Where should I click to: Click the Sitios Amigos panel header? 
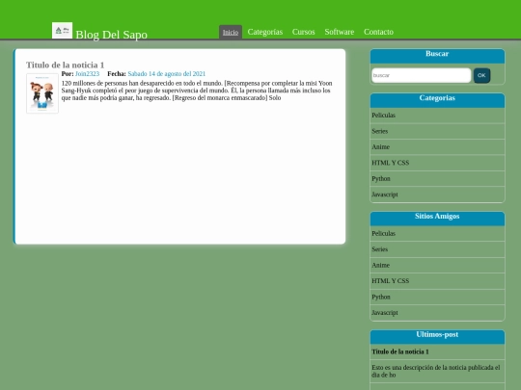[437, 219]
